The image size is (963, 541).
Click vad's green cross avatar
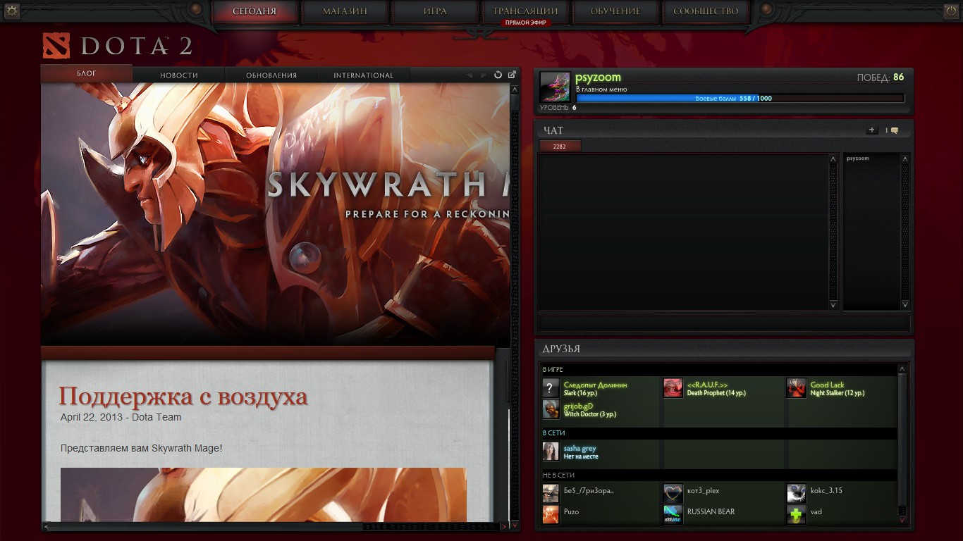tap(797, 514)
